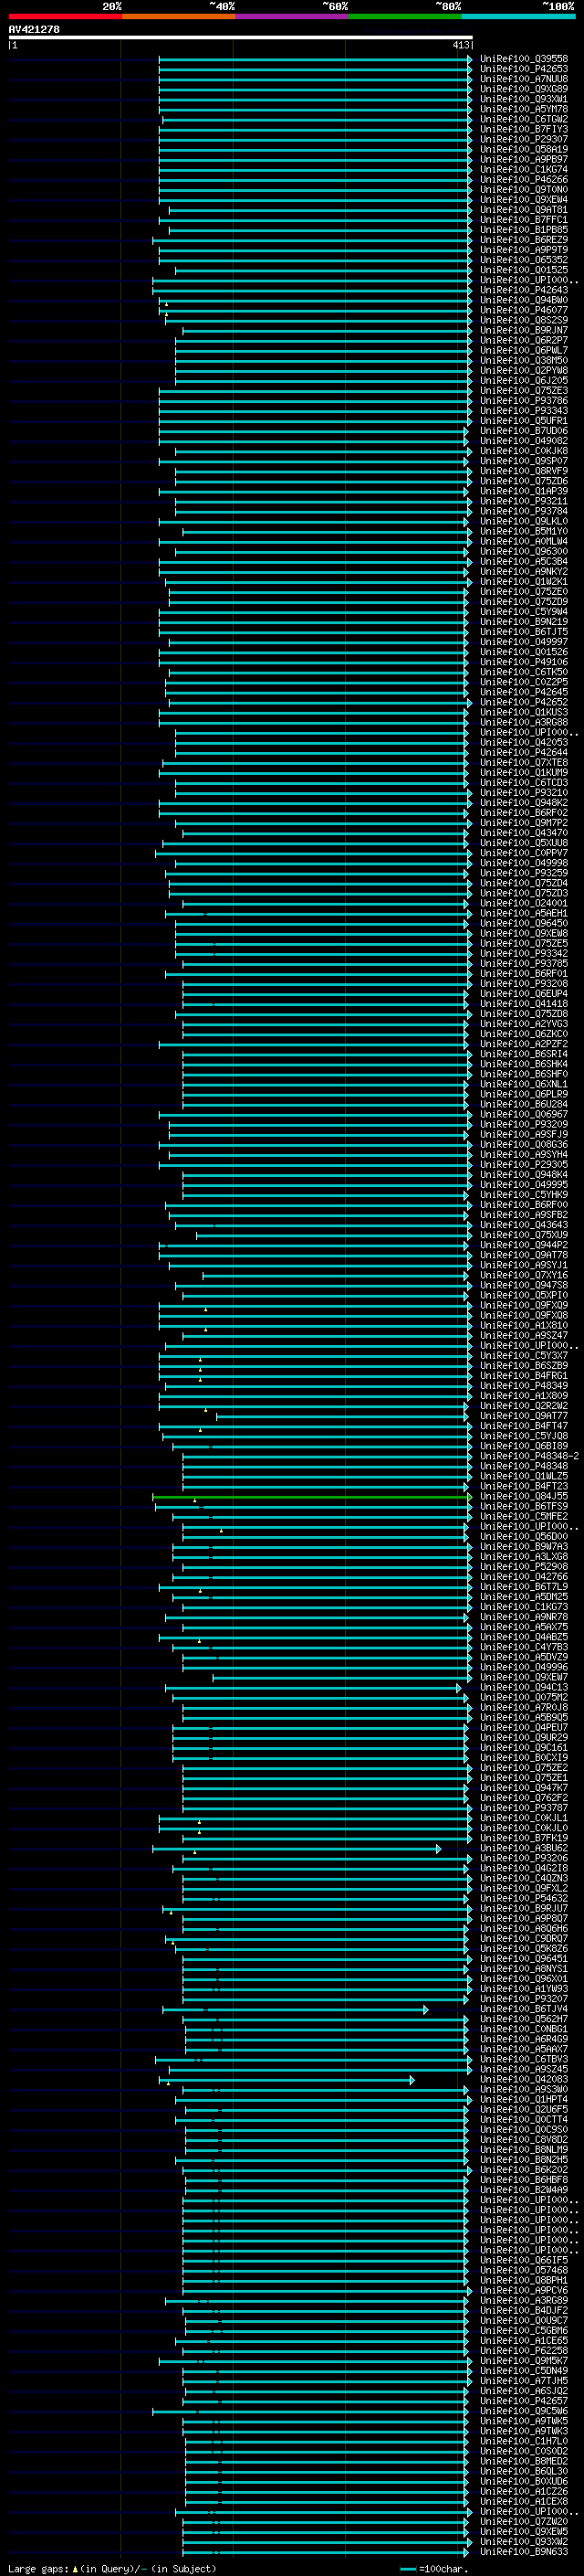The height and width of the screenshot is (2576, 584).
Task: Click the green alignment bar for UniRef100_Q84J55
Action: (x=310, y=1497)
